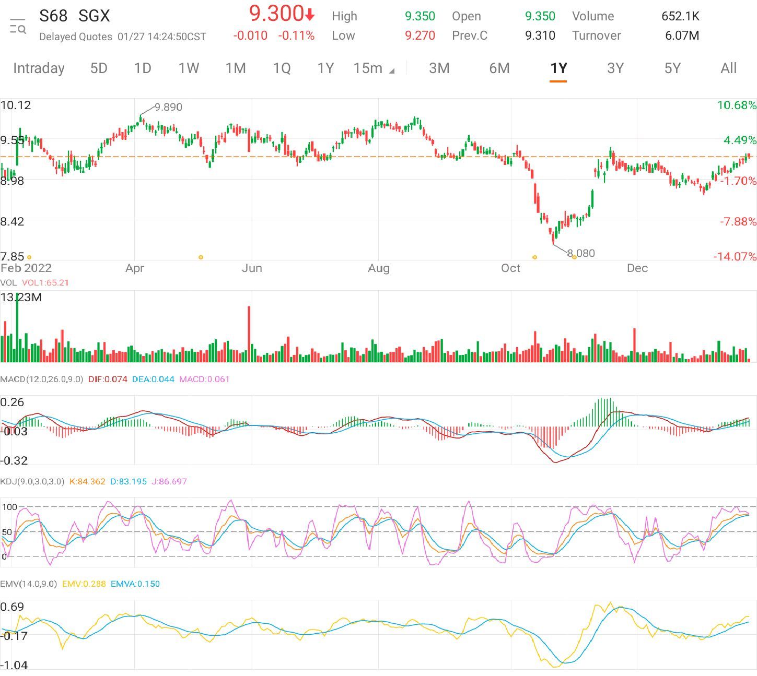Switch to the 5D chart tab

point(99,68)
